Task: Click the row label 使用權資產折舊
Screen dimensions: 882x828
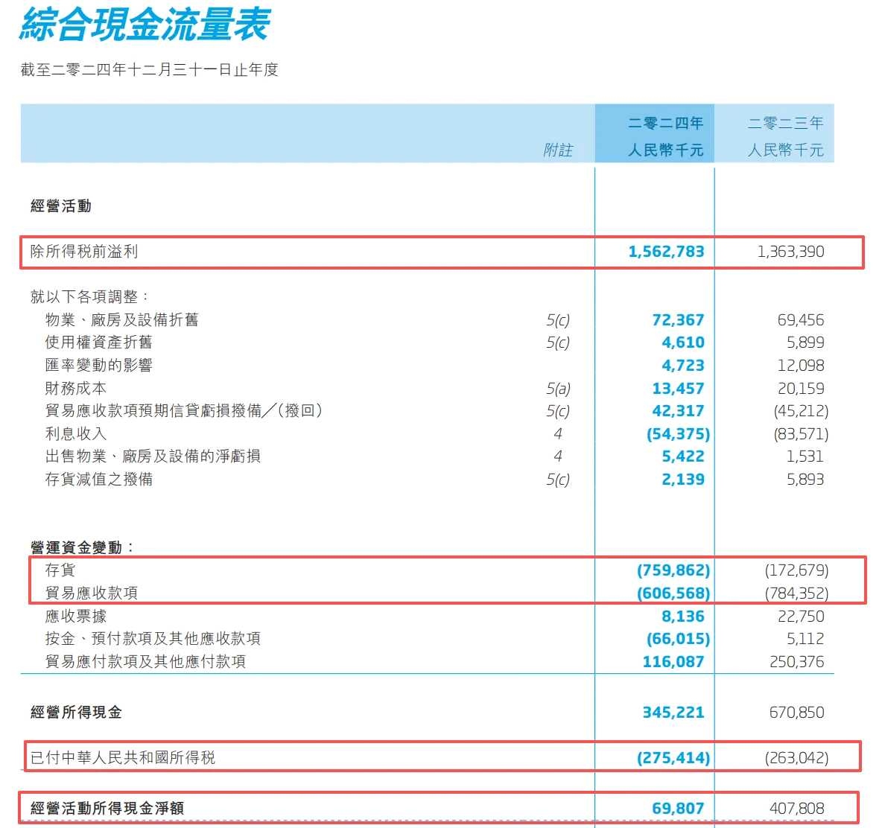Action: coord(98,343)
